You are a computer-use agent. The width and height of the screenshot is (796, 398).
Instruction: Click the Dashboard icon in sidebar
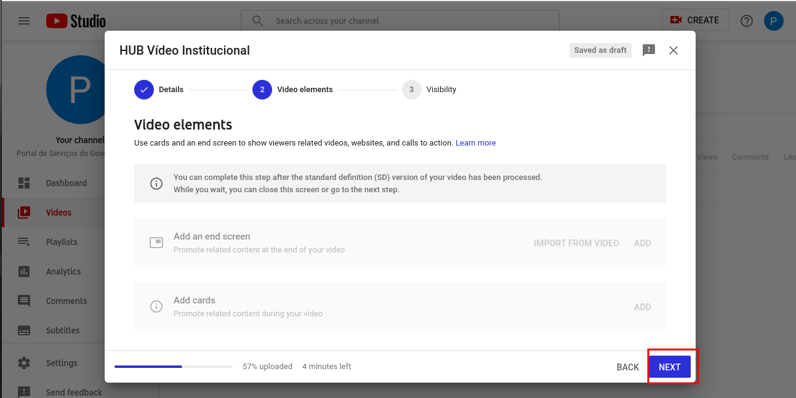24,183
